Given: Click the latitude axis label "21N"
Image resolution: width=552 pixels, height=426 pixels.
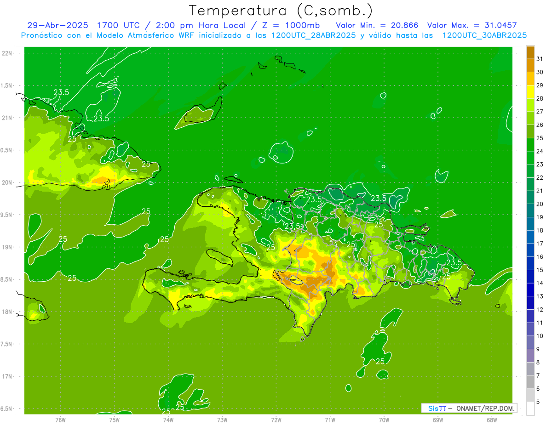Looking at the screenshot, I should [7, 118].
